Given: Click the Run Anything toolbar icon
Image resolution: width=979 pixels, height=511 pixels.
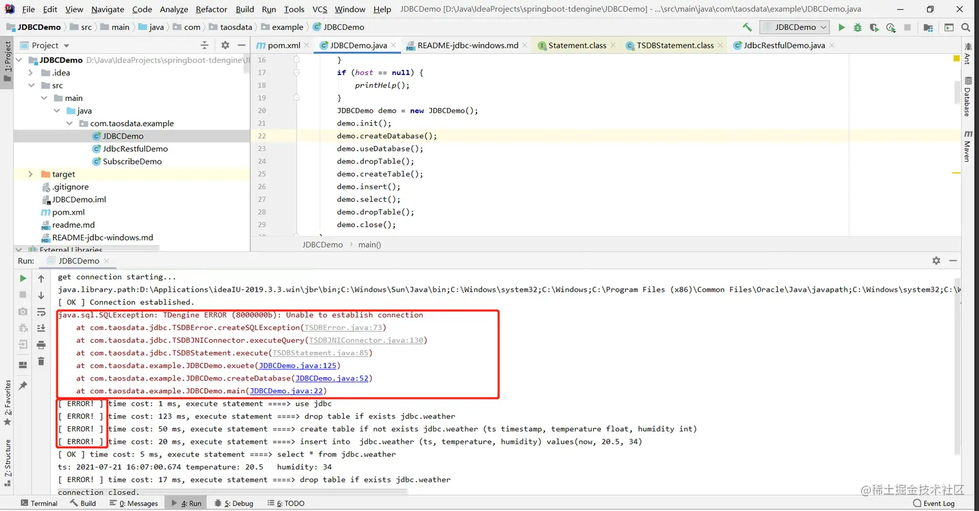Looking at the screenshot, I should [x=949, y=27].
